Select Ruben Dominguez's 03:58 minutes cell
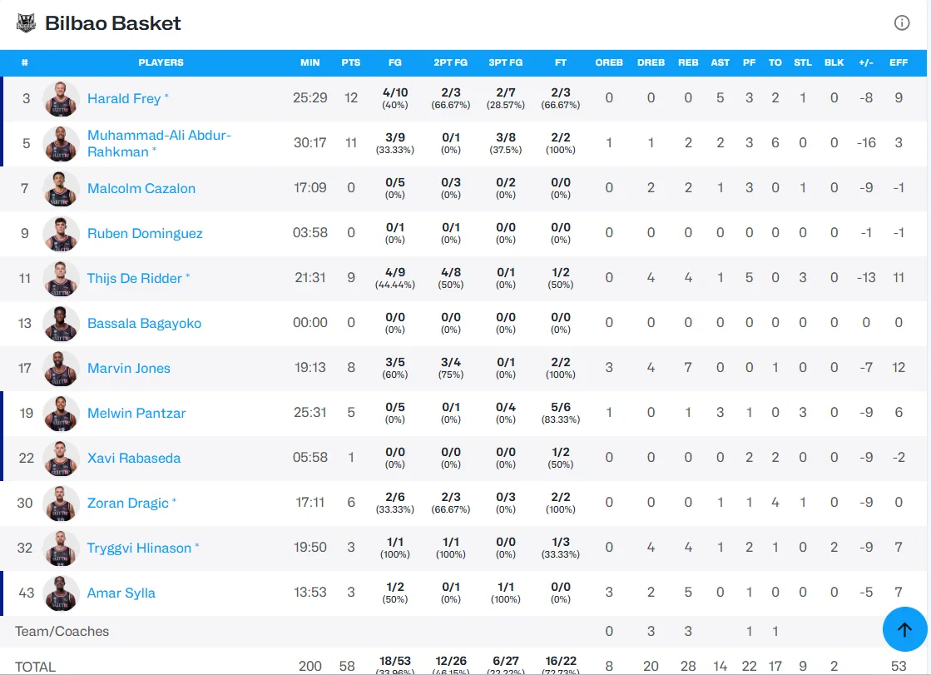 (310, 233)
